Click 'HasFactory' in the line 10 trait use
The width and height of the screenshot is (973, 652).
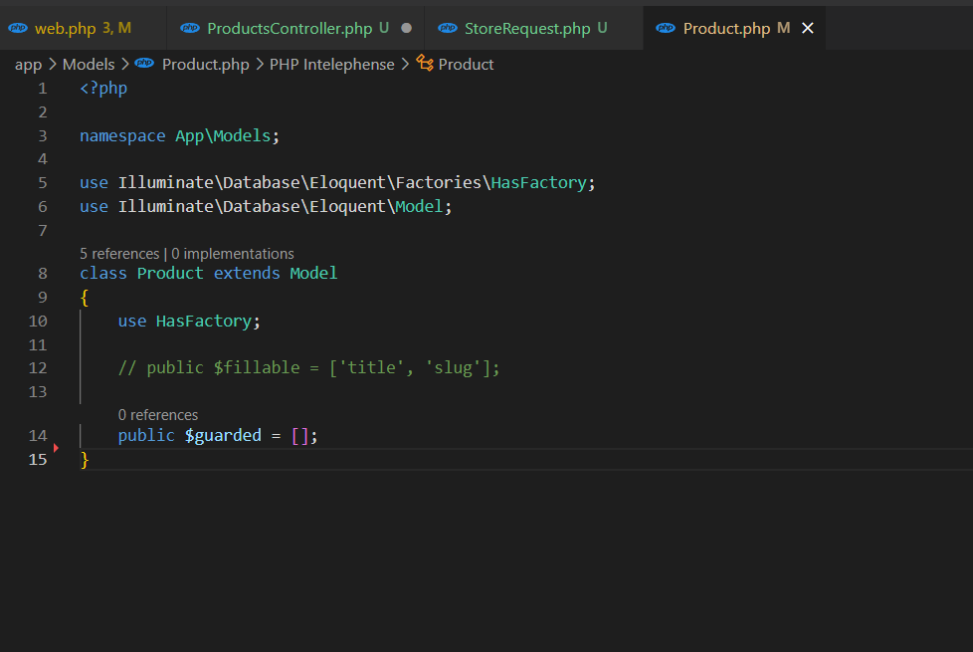point(204,322)
